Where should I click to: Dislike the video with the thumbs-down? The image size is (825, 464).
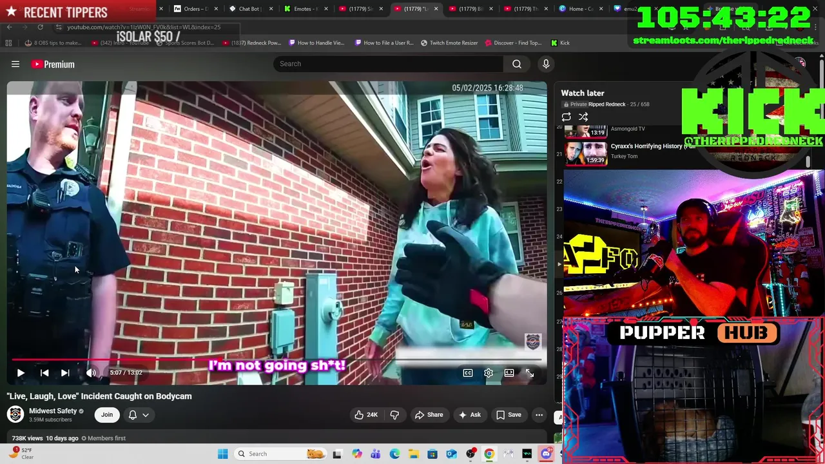coord(394,415)
